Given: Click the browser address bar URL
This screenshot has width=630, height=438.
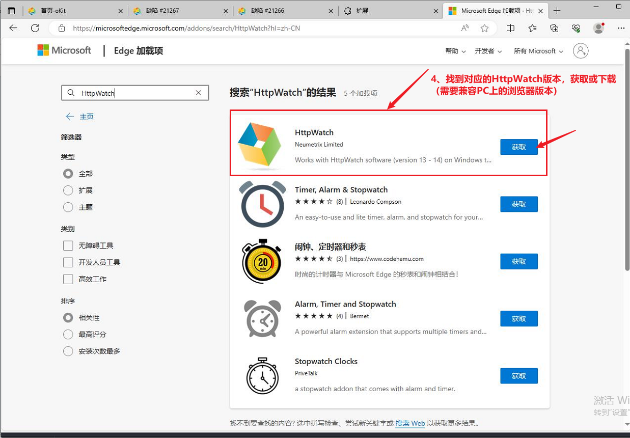Looking at the screenshot, I should pyautogui.click(x=186, y=28).
